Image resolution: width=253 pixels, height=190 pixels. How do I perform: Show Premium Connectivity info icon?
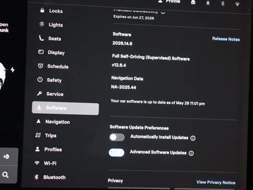tap(163, 12)
